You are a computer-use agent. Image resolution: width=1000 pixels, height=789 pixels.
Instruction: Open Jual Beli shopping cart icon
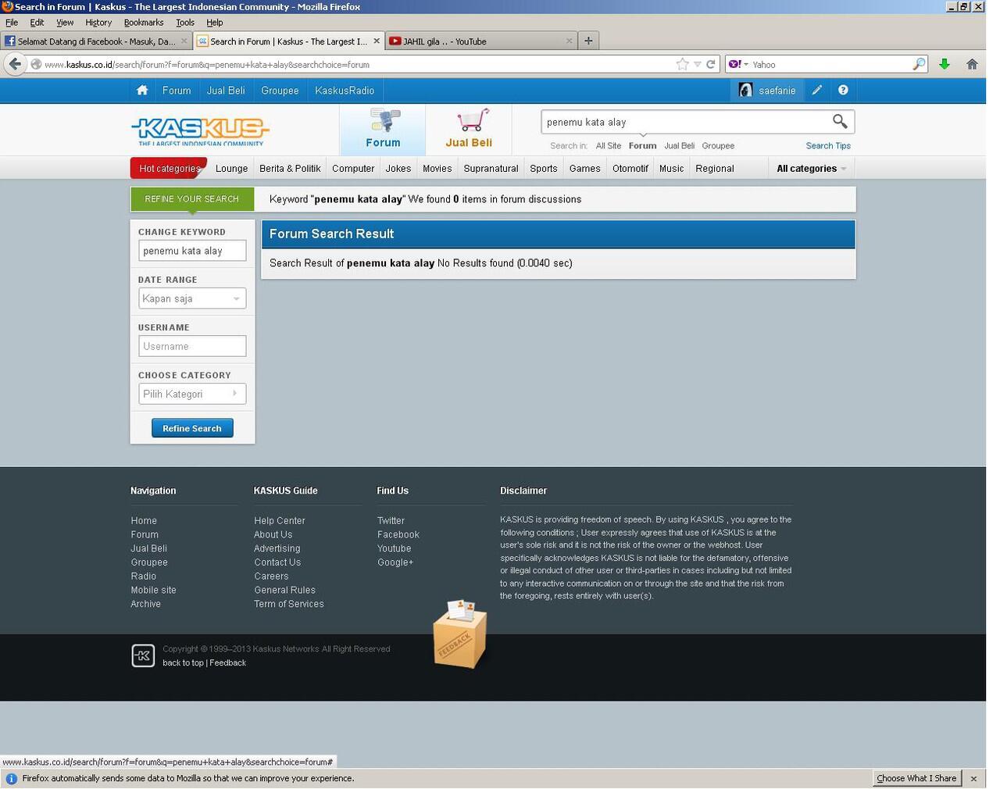[472, 120]
